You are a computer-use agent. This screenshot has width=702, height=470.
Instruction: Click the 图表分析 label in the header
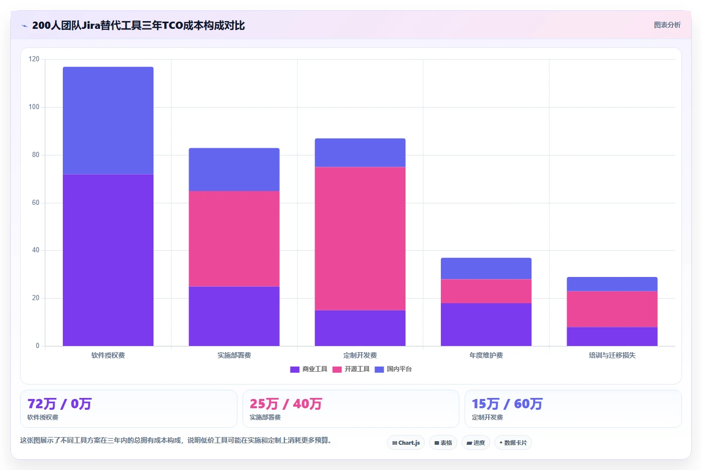coord(667,25)
